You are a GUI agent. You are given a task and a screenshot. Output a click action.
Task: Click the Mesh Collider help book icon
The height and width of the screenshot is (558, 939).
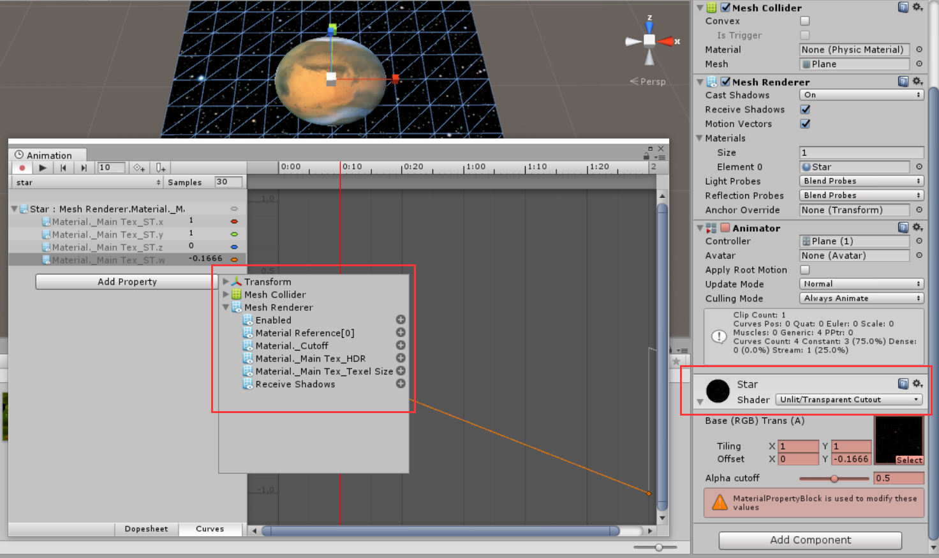click(903, 7)
